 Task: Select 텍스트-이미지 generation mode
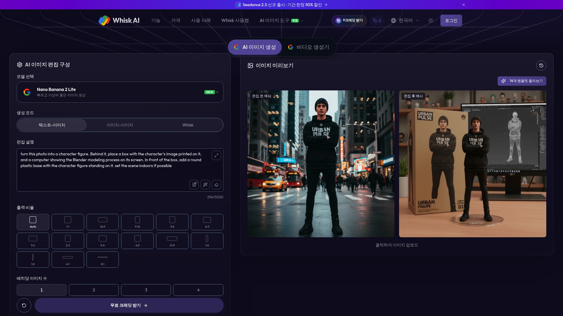pyautogui.click(x=52, y=125)
